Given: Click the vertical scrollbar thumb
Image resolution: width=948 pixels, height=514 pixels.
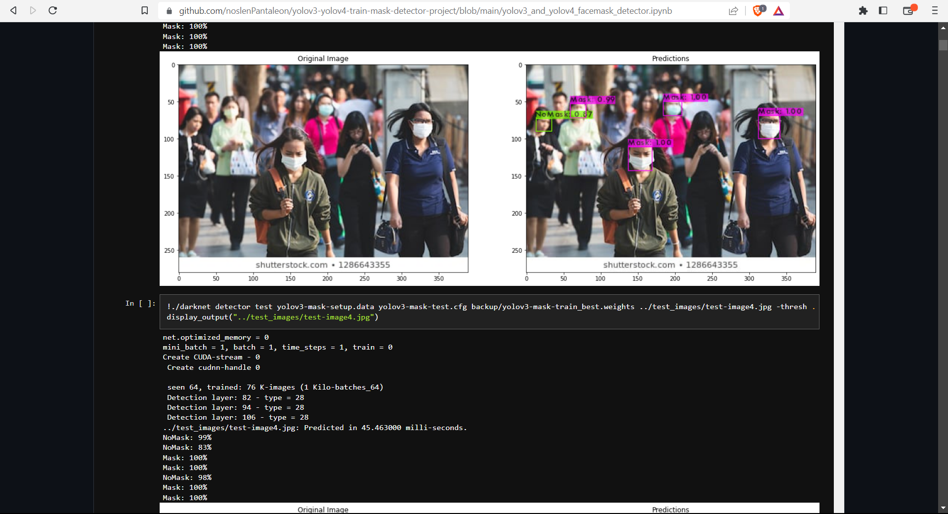Looking at the screenshot, I should point(943,45).
